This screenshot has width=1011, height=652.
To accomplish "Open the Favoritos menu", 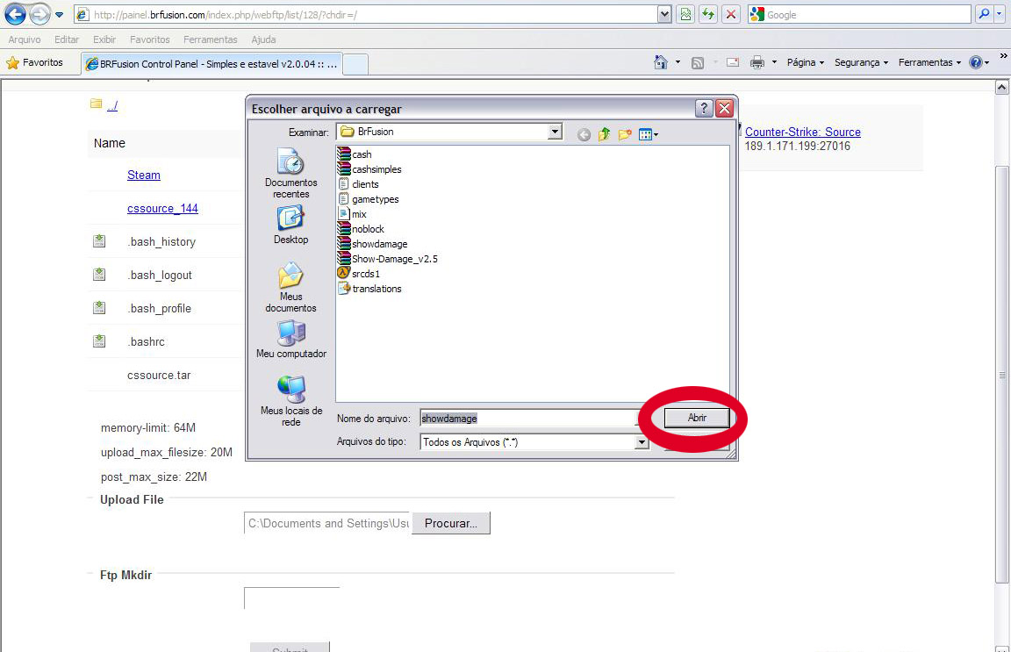I will point(149,39).
